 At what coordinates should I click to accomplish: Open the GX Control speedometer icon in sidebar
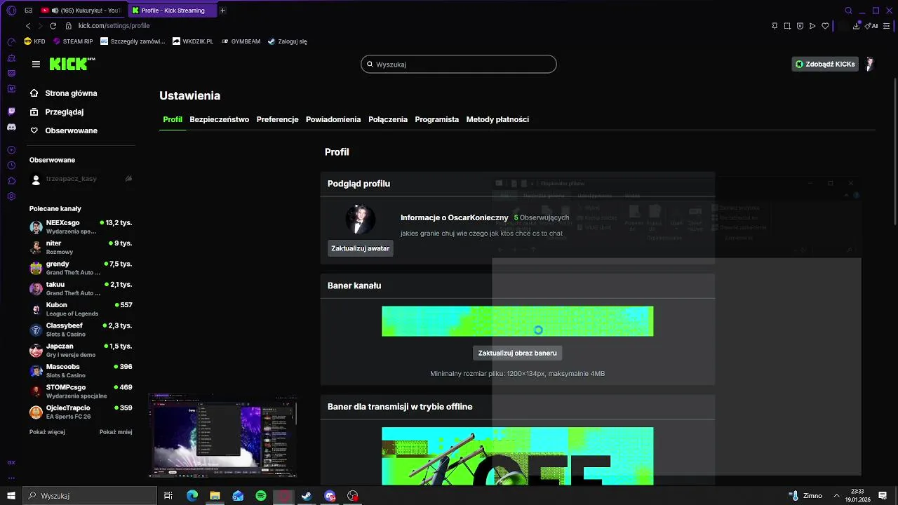[11, 42]
